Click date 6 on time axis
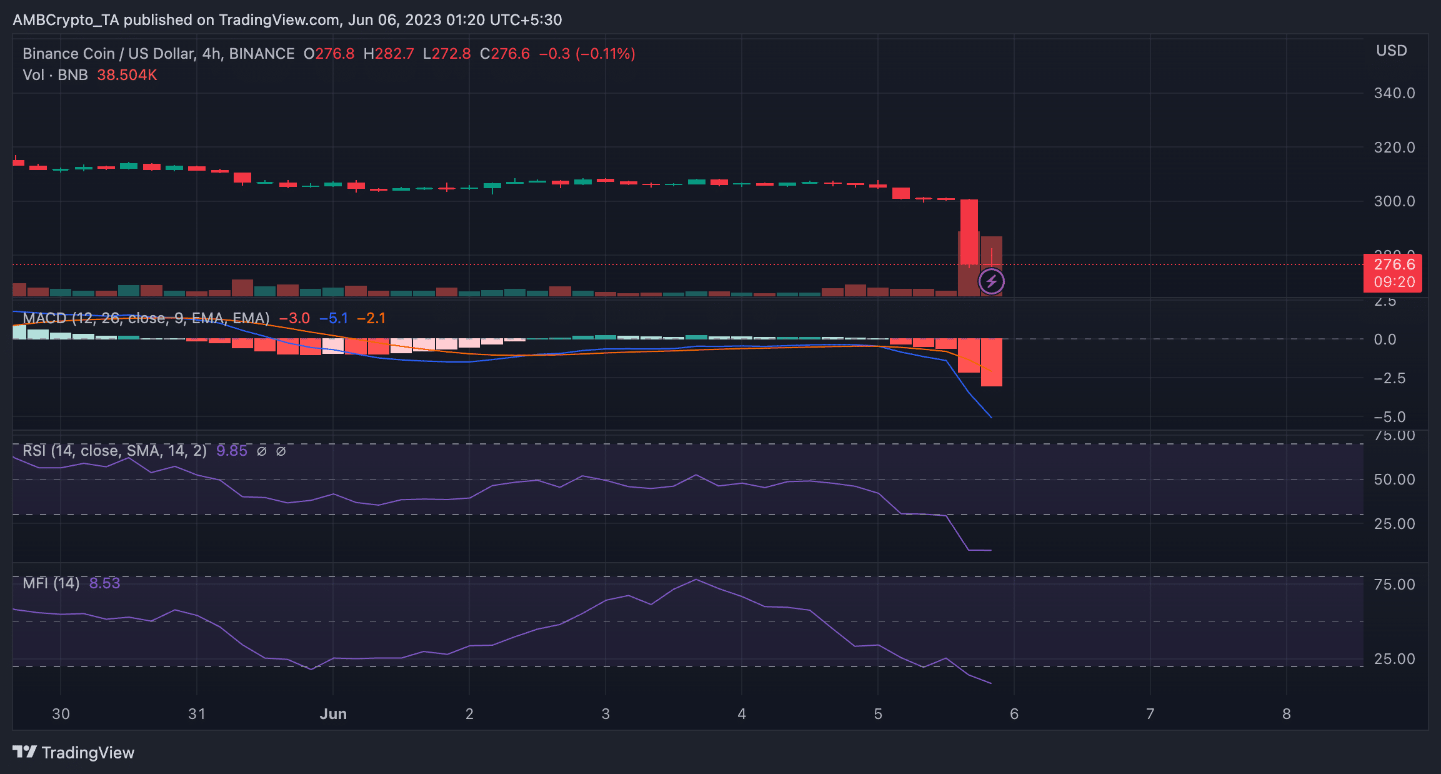Viewport: 1441px width, 774px height. (x=1014, y=714)
